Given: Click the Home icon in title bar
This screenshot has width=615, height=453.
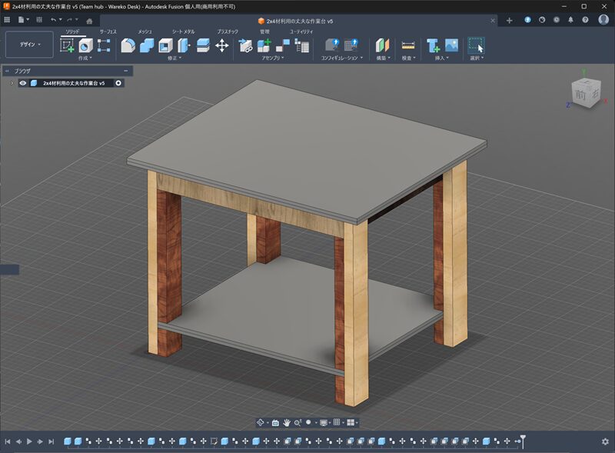Looking at the screenshot, I should (x=90, y=21).
